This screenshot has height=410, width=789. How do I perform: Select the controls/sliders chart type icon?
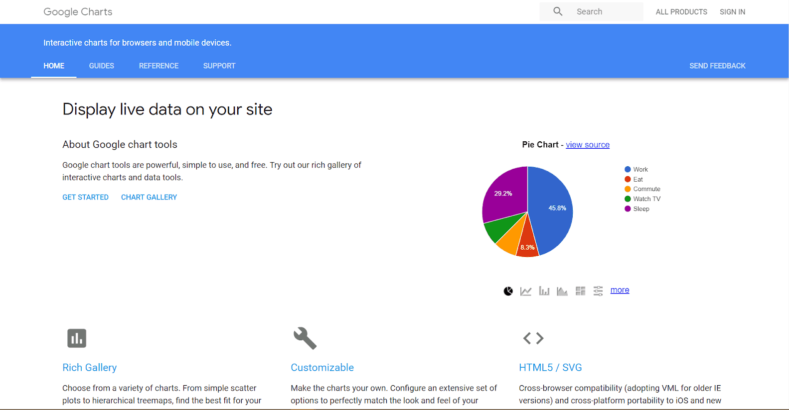click(x=598, y=291)
